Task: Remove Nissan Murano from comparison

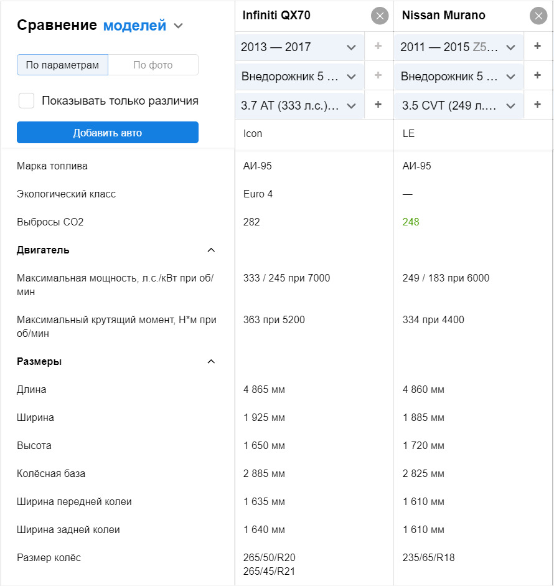Action: 538,16
